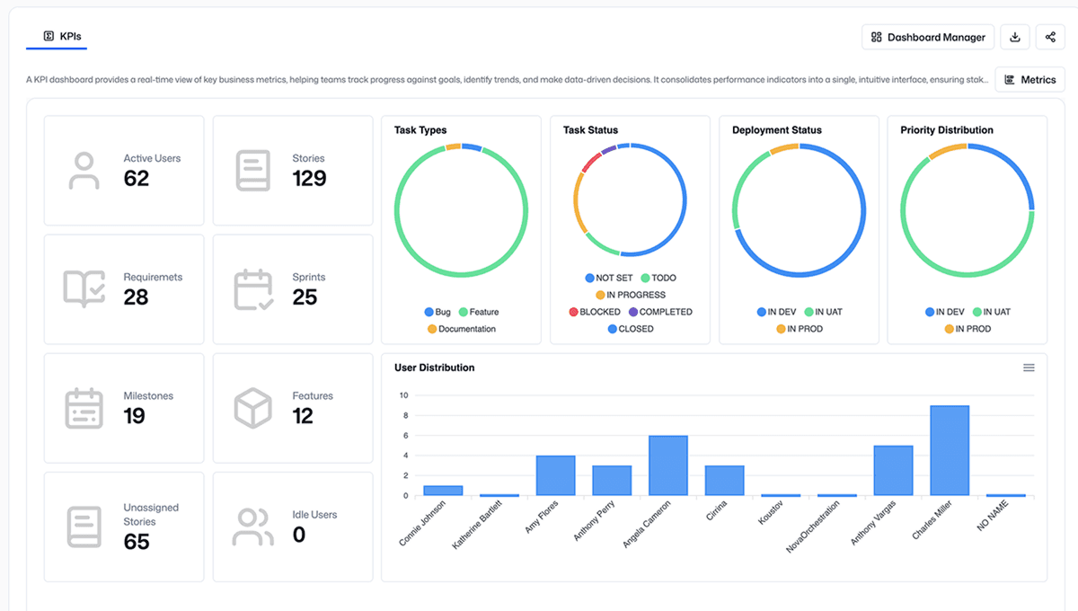Switch to the KPIs tab
Image resolution: width=1078 pixels, height=611 pixels.
(x=62, y=36)
